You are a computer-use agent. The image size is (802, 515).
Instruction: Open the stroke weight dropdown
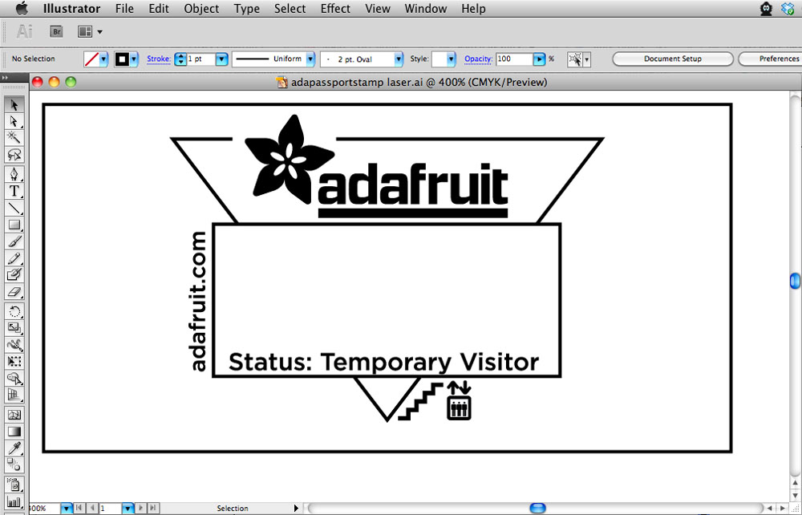coord(221,59)
